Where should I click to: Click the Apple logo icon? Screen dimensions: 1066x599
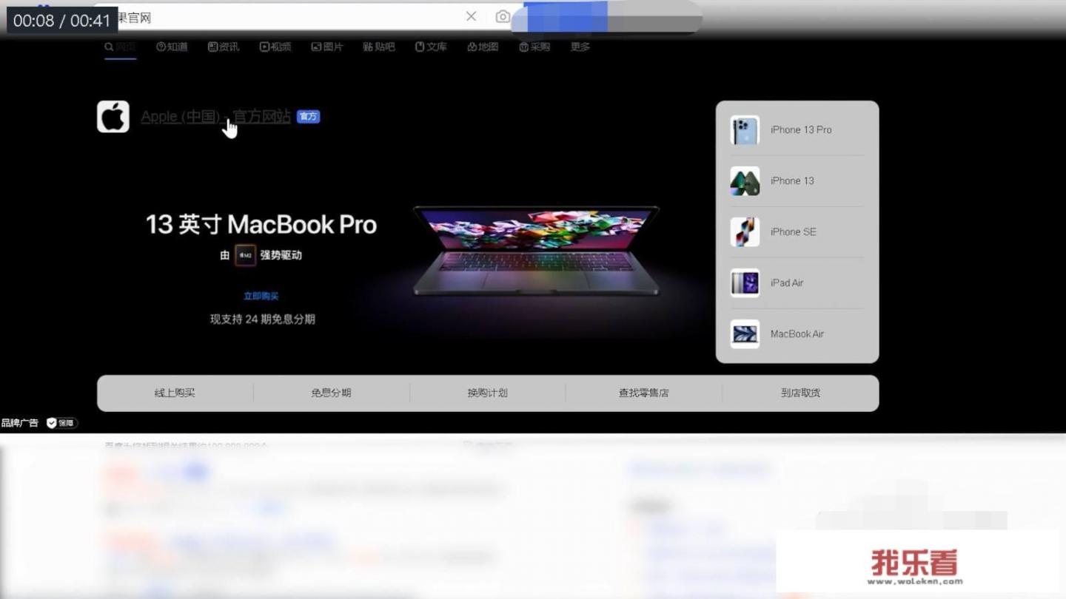[113, 117]
